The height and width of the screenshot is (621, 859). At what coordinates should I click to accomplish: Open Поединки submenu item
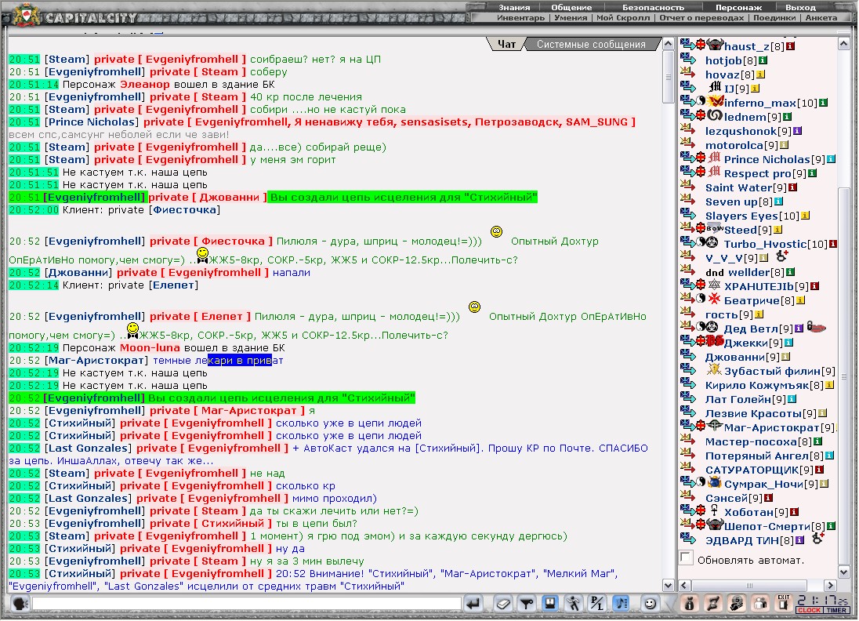coord(774,17)
